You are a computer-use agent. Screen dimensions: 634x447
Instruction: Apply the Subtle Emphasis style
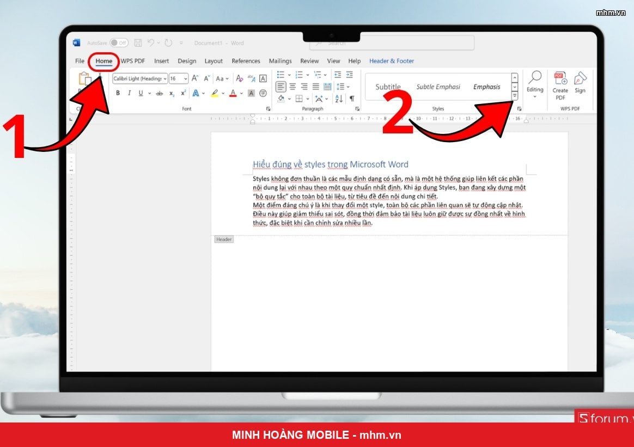438,87
